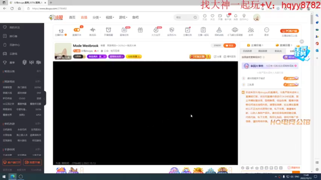Viewport: 321px width, 180px height.
Task: Open the 直播回看 link
Action: coord(284,45)
